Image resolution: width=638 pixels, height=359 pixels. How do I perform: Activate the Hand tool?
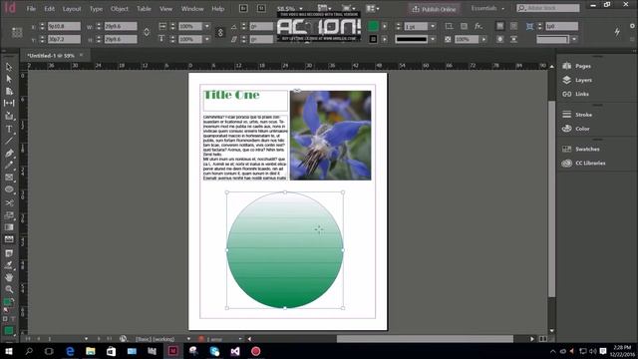(9, 277)
